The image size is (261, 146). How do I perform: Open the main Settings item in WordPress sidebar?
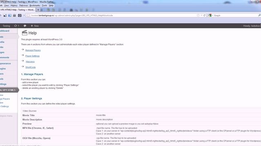click(x=3, y=84)
